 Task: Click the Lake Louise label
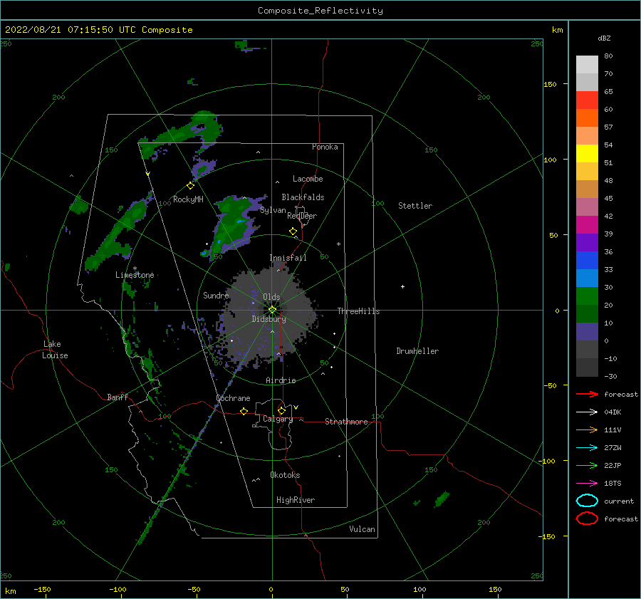(x=55, y=350)
